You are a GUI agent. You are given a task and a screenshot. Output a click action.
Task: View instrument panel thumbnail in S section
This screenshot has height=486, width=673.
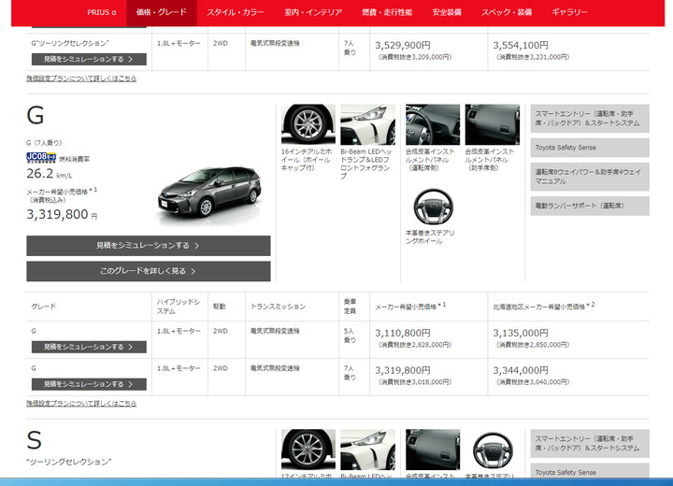[x=433, y=450]
